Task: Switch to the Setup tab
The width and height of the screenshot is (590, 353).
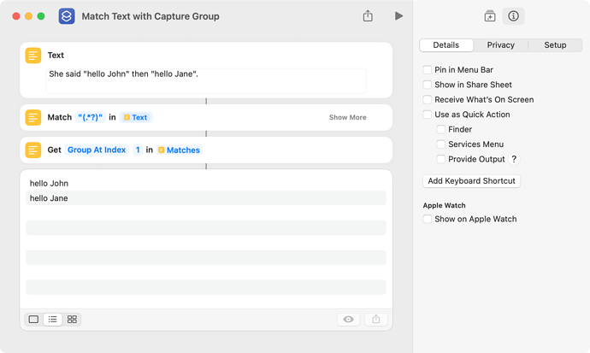Action: pos(555,45)
